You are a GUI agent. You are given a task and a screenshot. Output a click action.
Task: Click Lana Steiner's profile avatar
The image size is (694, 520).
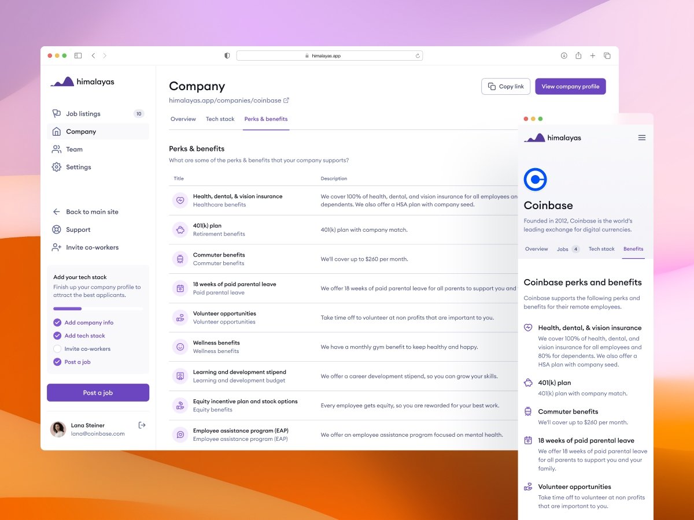click(x=58, y=429)
